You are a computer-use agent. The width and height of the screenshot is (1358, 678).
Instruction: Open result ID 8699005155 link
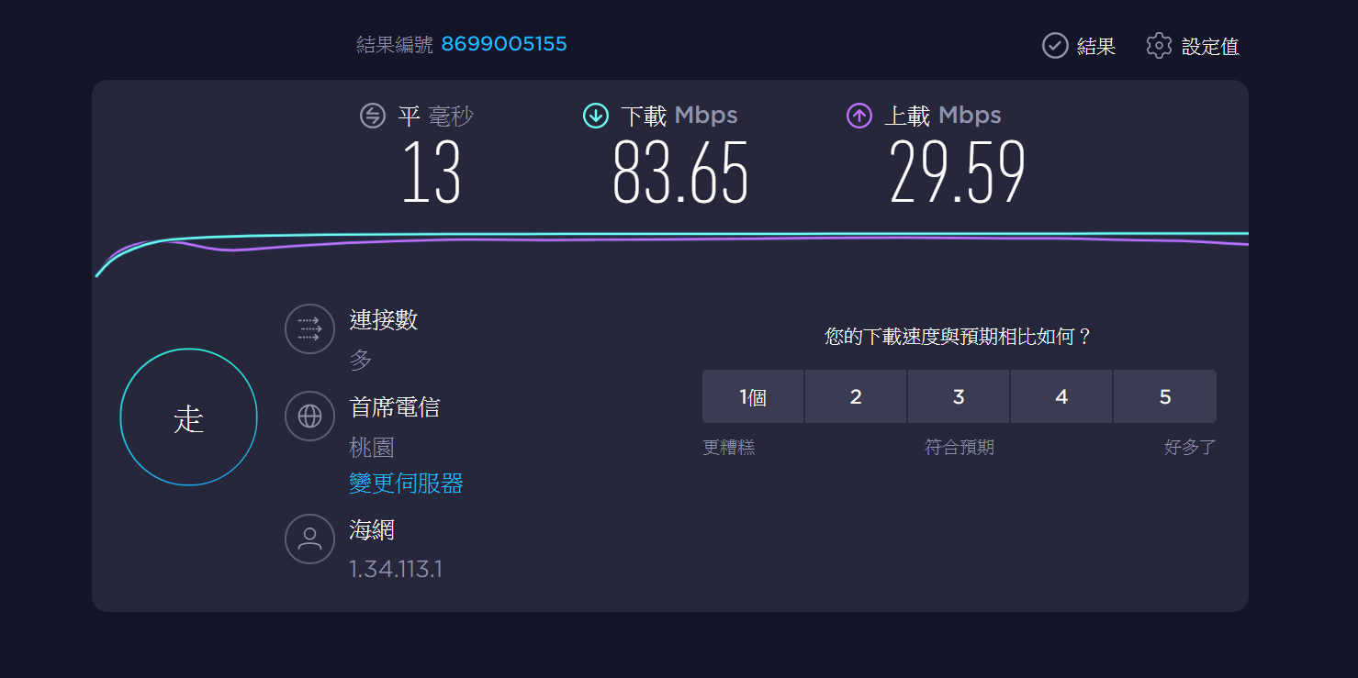tap(504, 44)
